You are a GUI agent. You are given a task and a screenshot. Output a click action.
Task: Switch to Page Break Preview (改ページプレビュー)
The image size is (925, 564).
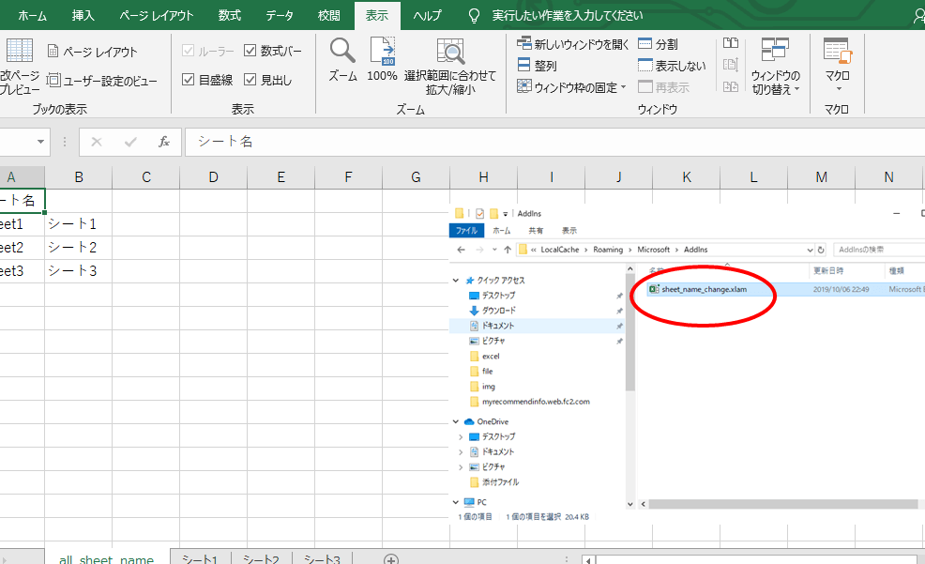(x=20, y=66)
